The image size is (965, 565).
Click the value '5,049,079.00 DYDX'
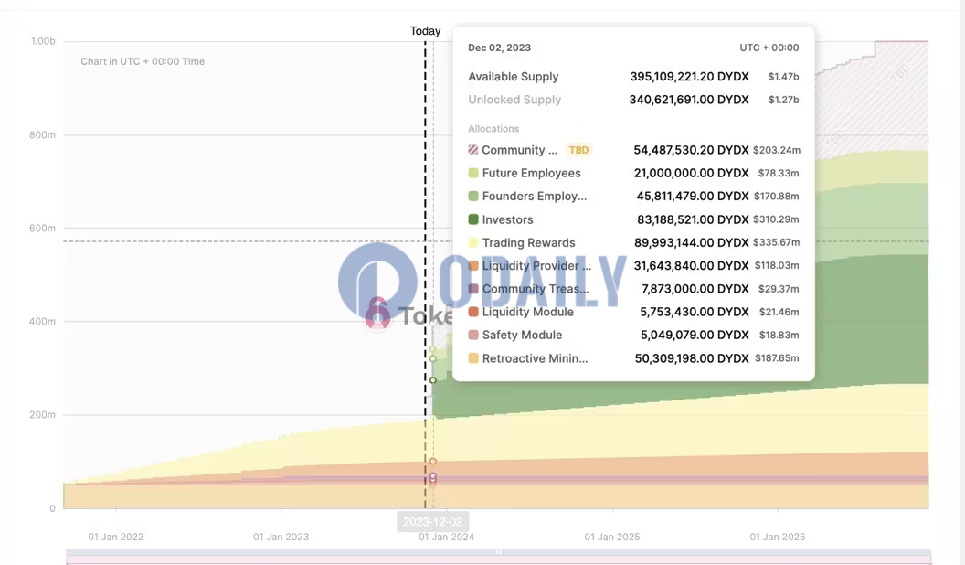pyautogui.click(x=695, y=335)
